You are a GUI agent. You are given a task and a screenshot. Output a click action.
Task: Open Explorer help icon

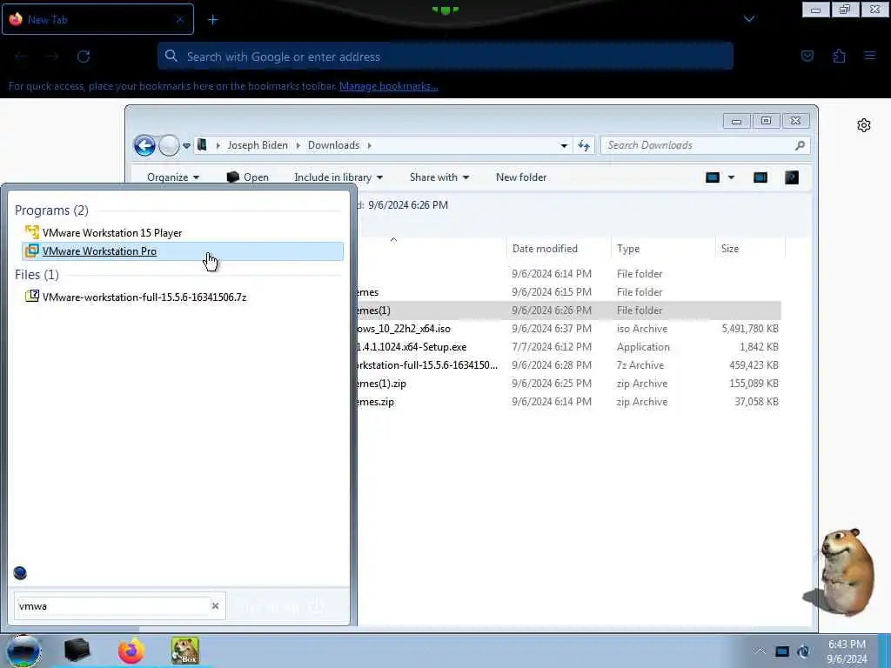point(792,177)
